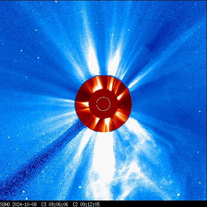This screenshot has height=207, width=207.
Task: Click the SOHO label in caption
Action: 5,205
